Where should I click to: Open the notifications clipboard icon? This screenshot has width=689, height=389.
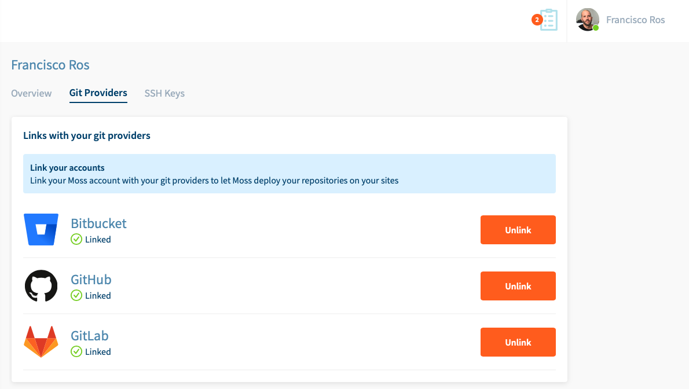point(549,20)
